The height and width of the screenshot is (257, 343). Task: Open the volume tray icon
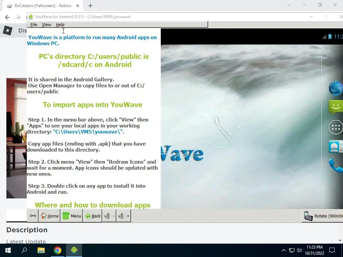pyautogui.click(x=299, y=250)
